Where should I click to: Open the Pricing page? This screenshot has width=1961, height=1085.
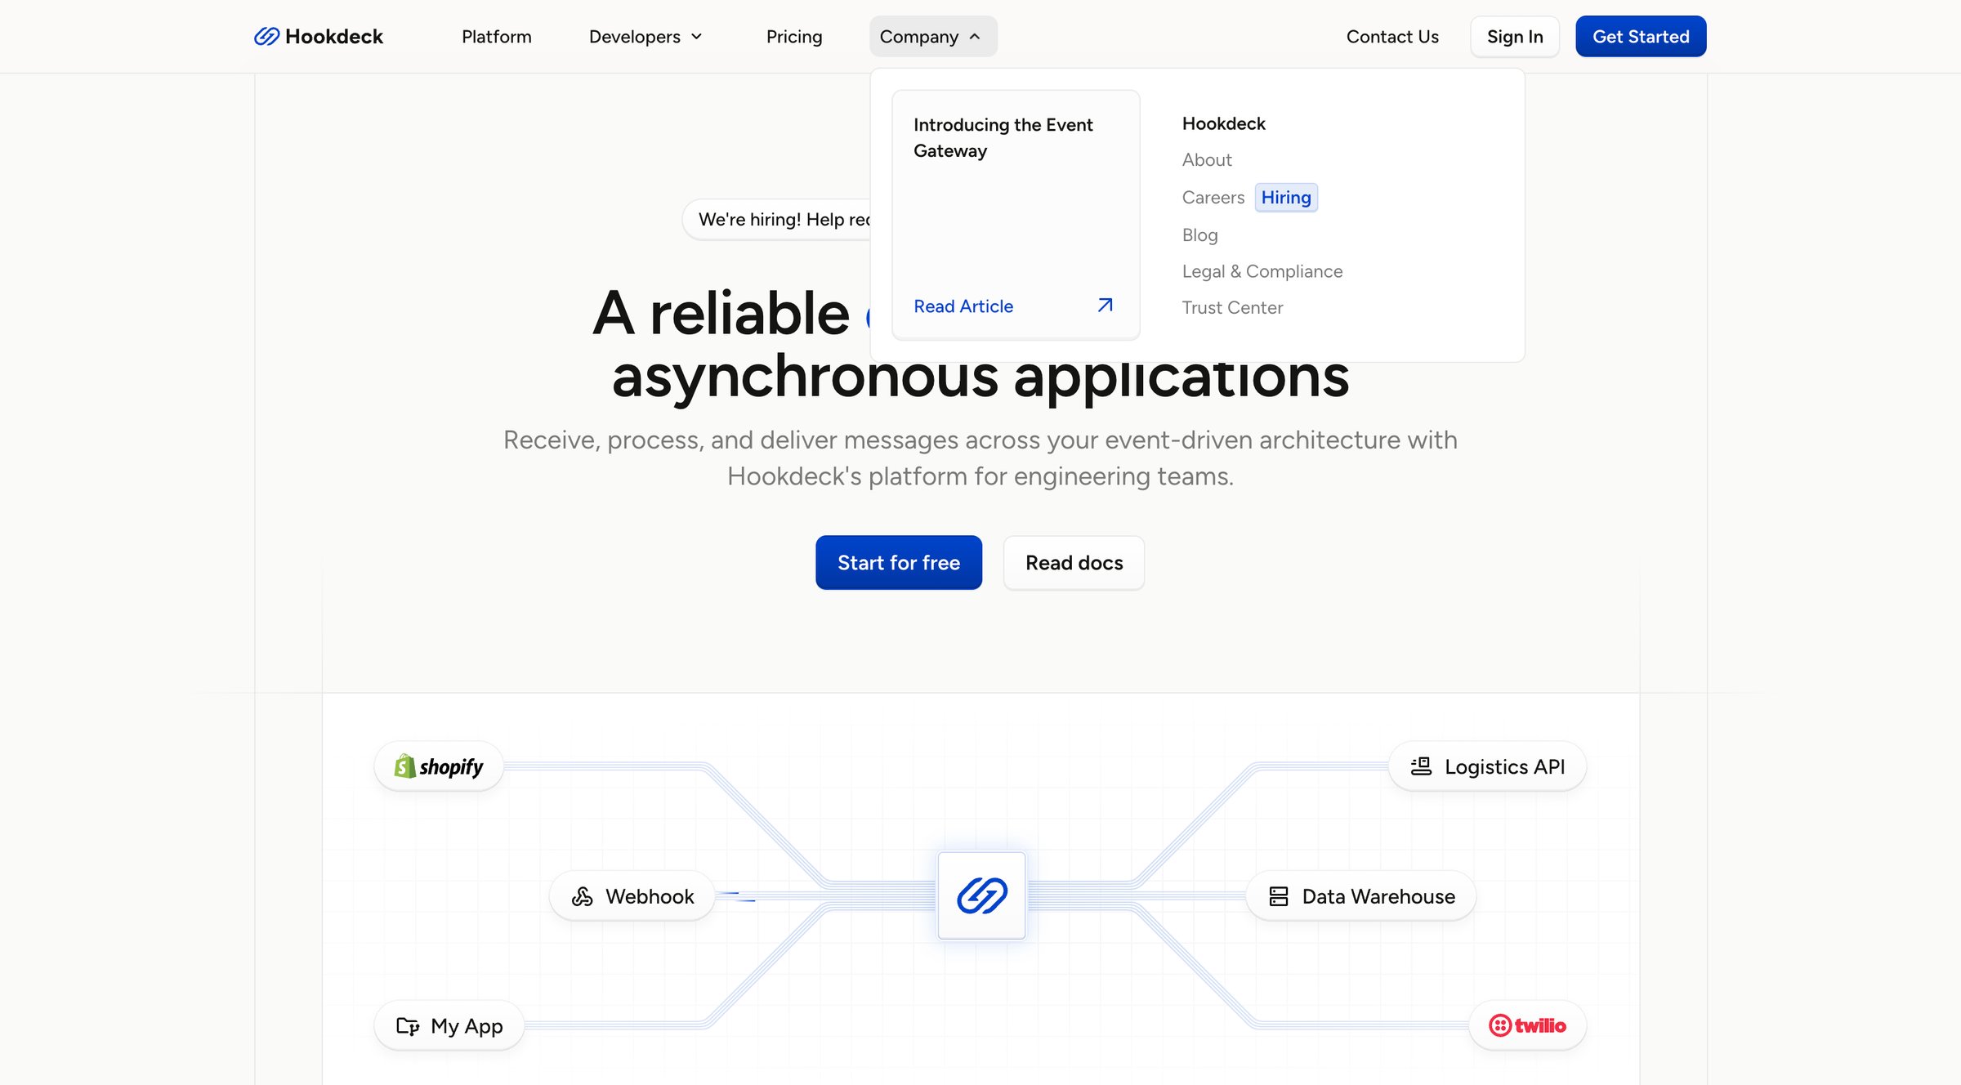click(794, 37)
